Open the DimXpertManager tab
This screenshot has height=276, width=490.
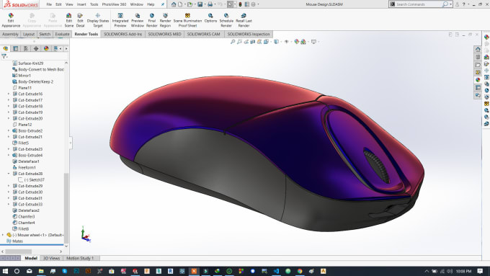pyautogui.click(x=36, y=48)
